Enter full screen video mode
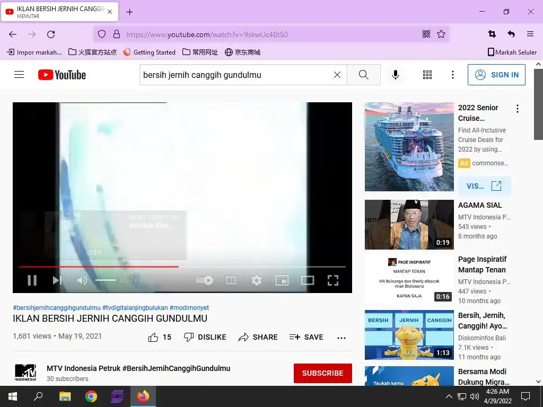The height and width of the screenshot is (407, 543). (x=333, y=280)
